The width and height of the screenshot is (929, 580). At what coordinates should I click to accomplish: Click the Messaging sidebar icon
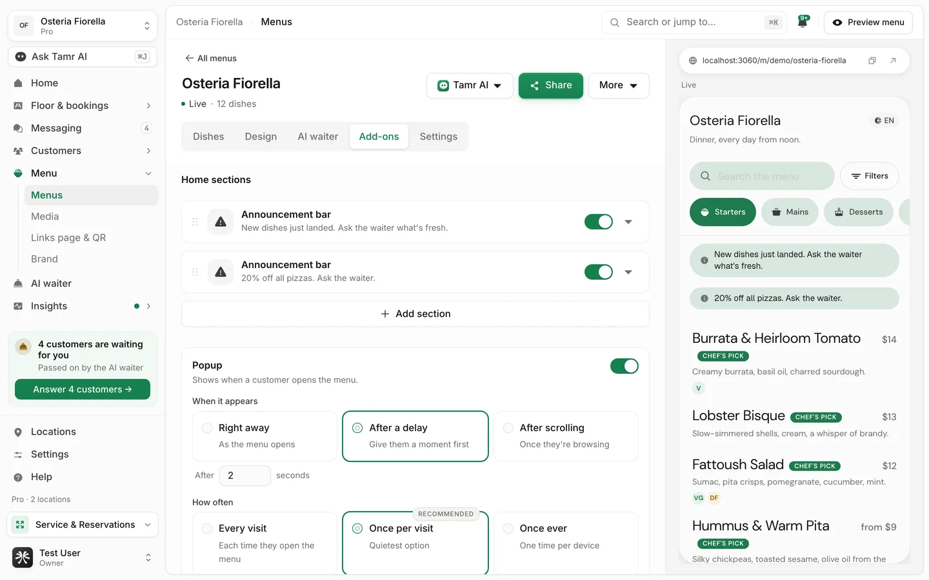(18, 128)
